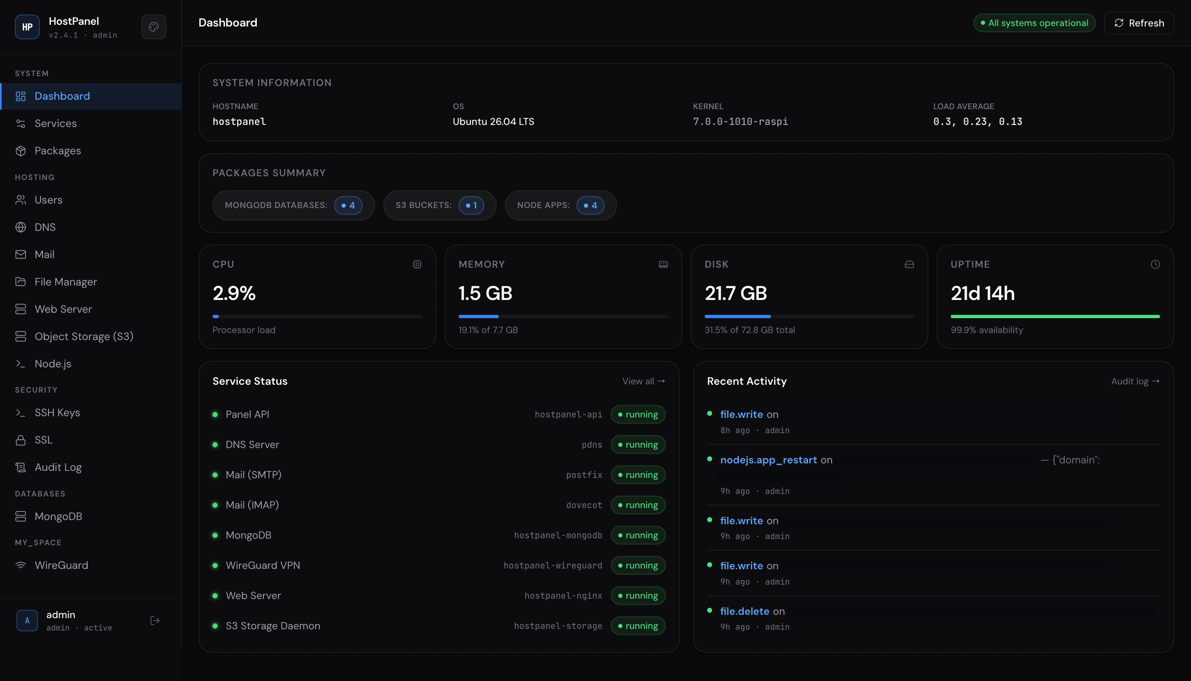Viewport: 1191px width, 681px height.
Task: Click the File Manager folder icon
Action: tap(21, 282)
